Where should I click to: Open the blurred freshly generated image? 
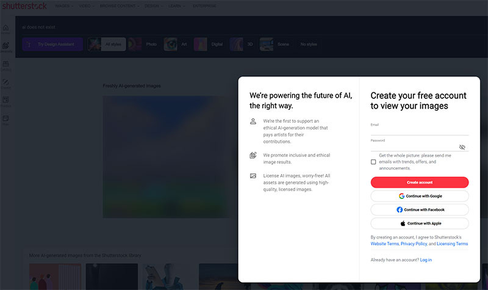click(166, 157)
